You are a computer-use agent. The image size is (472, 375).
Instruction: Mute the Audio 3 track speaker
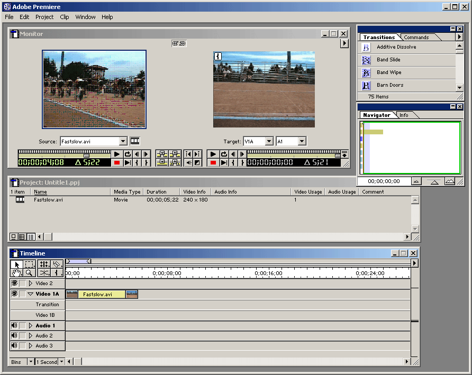(x=14, y=345)
